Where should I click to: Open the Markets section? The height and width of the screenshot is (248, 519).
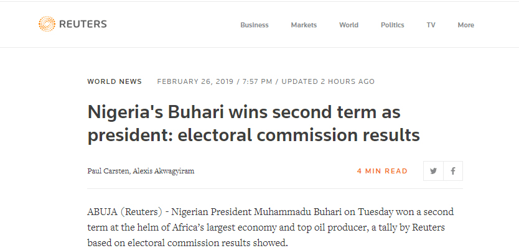tap(304, 25)
